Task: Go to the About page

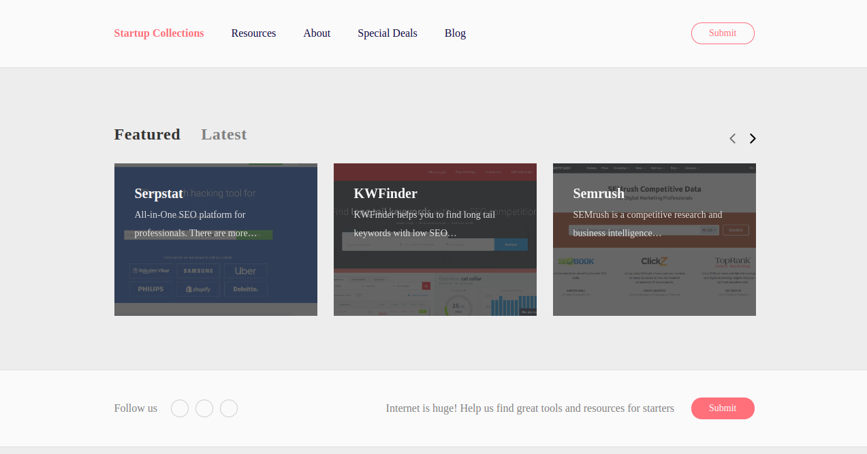Action: [317, 33]
